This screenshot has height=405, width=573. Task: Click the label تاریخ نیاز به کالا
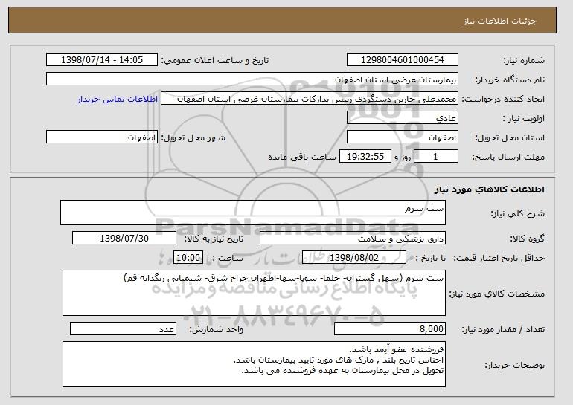(214, 239)
